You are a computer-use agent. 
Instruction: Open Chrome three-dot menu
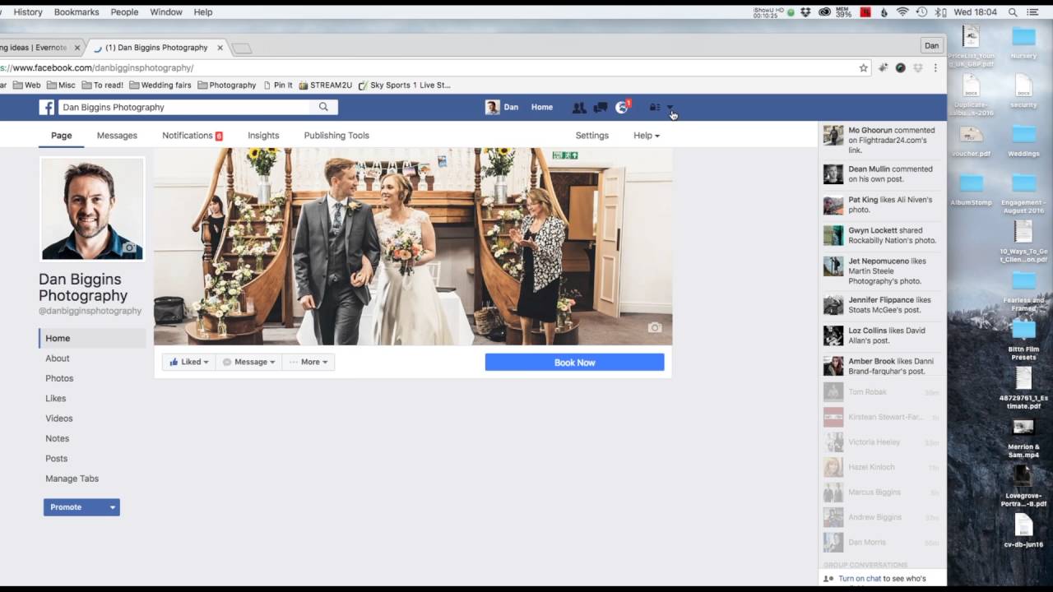[935, 68]
